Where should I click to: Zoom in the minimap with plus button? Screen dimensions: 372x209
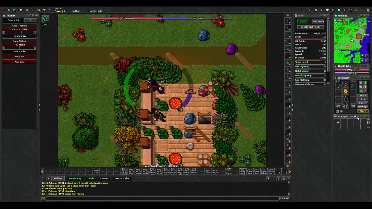point(367,56)
